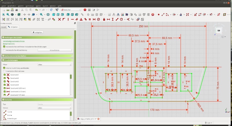Click the undo arrow icon

(36, 10)
